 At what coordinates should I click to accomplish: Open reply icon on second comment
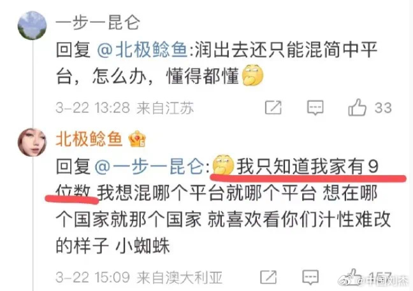click(x=310, y=278)
